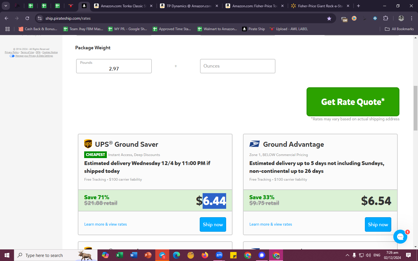Open Excel from the taskbar
Viewport: 418px width, 261px height.
119,255
